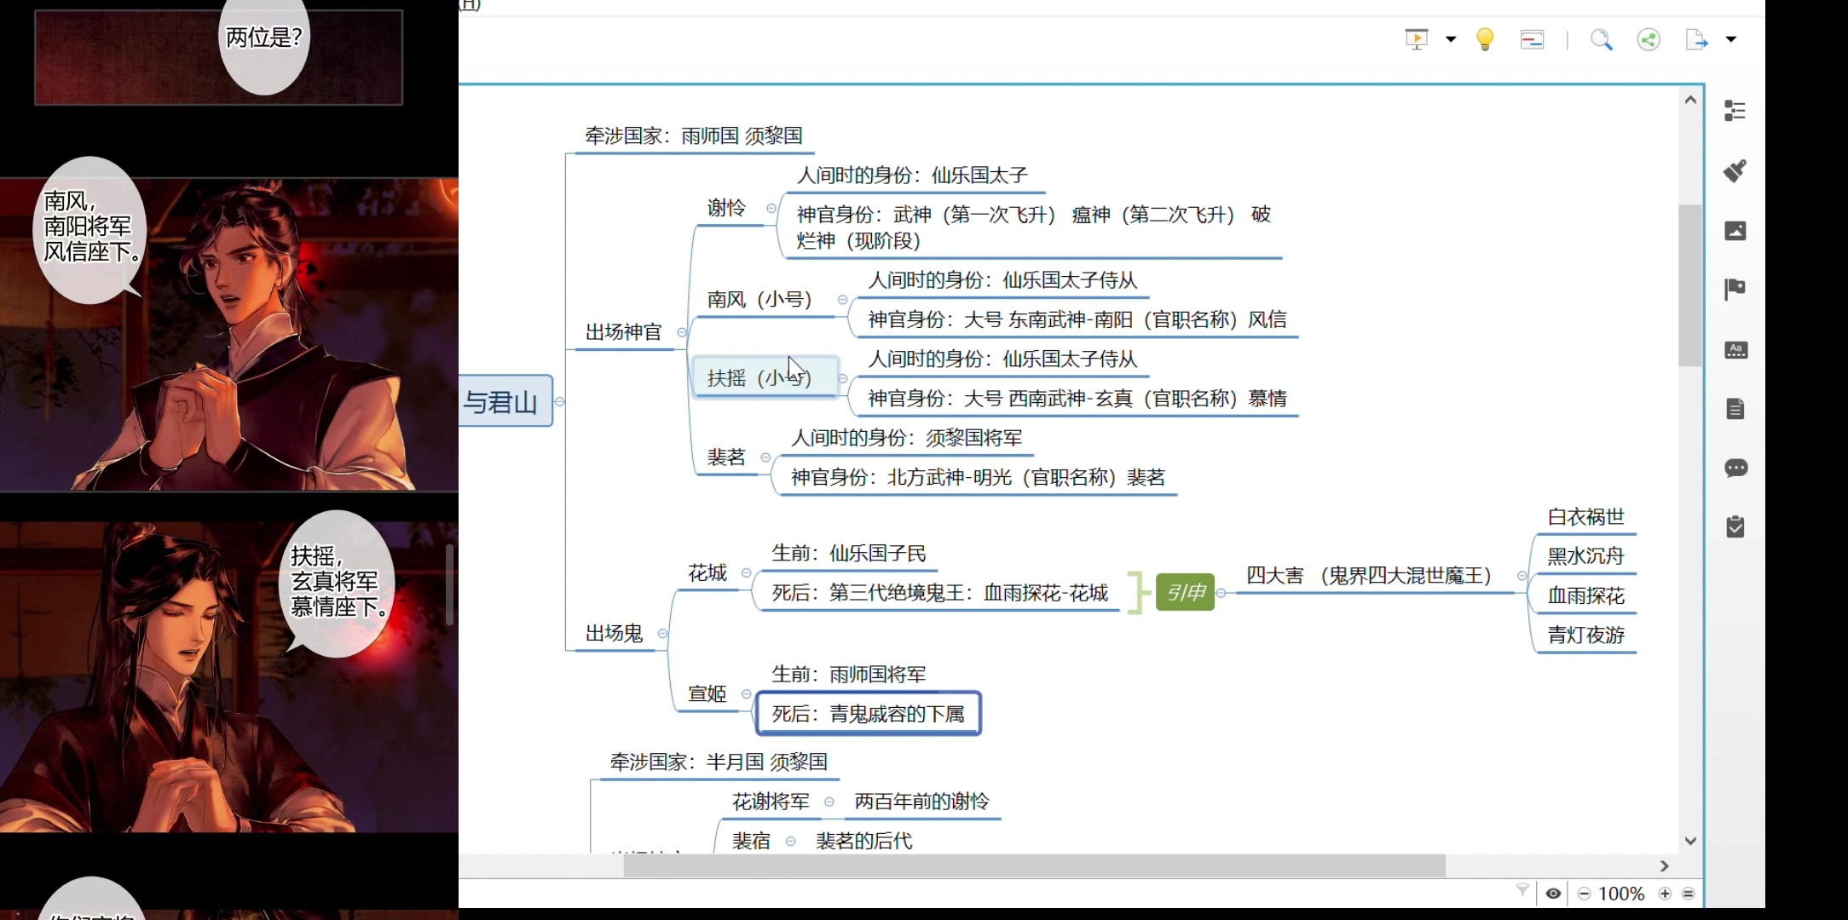
Task: Open export dropdown arrow
Action: (x=1731, y=39)
